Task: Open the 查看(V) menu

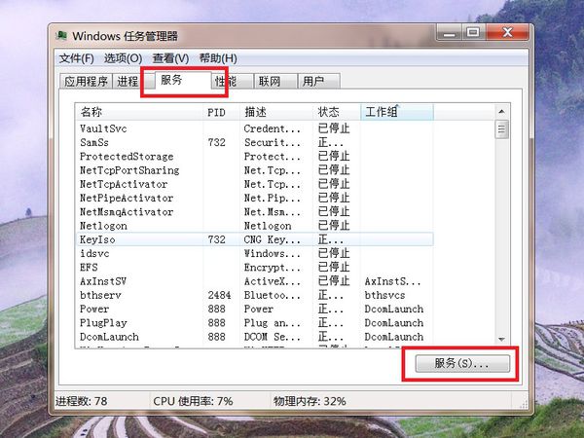Action: (x=170, y=58)
